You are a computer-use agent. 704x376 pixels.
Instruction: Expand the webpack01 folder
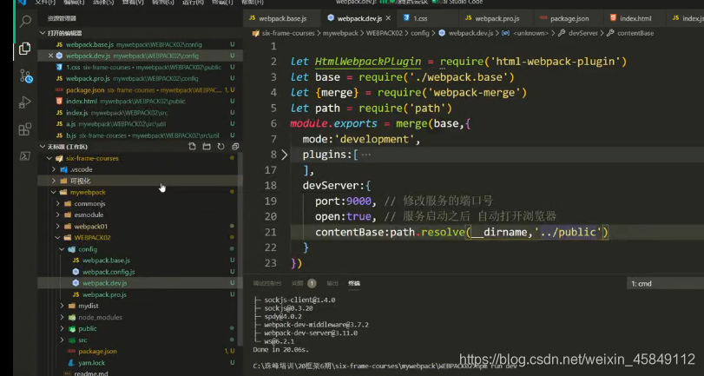tap(58, 227)
